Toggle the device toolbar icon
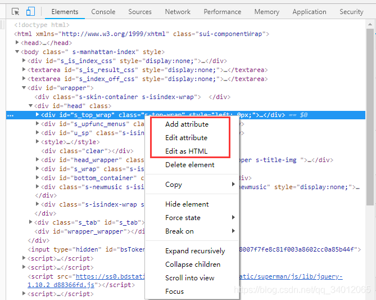Viewport: 376px width, 300px height. (30, 11)
